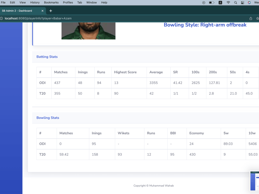The height and width of the screenshot is (194, 259).
Task: Click the localhost playerInfo address bar
Action: (x=38, y=18)
